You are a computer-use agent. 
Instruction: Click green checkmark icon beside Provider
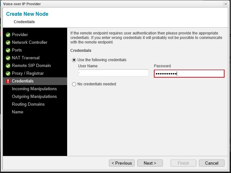pos(8,35)
